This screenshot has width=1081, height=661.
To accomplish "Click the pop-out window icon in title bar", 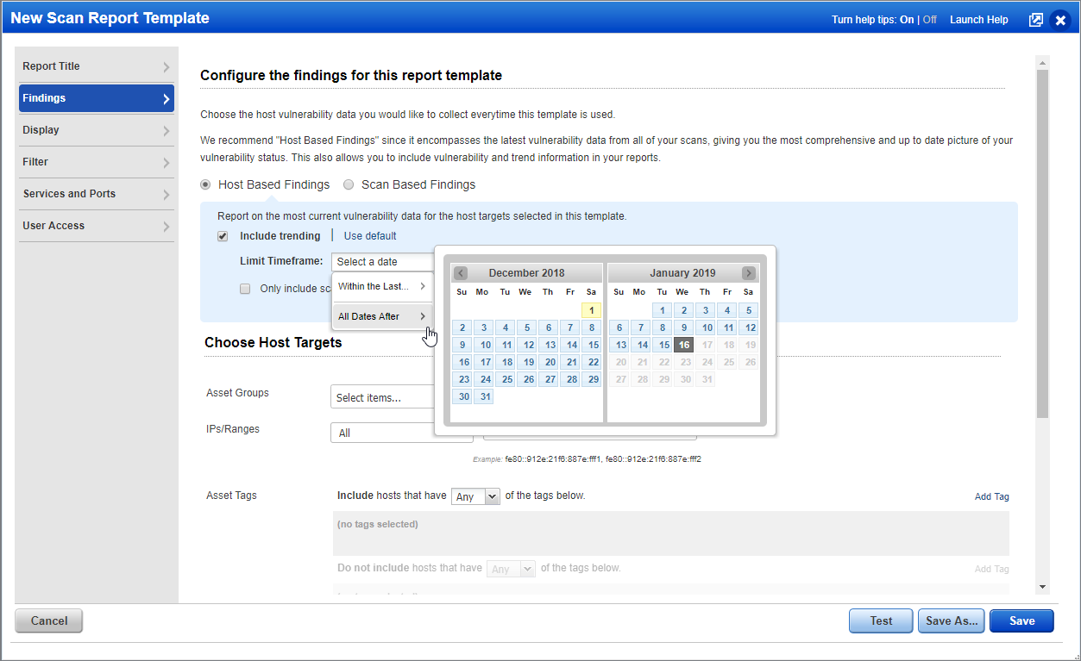I will click(1035, 19).
